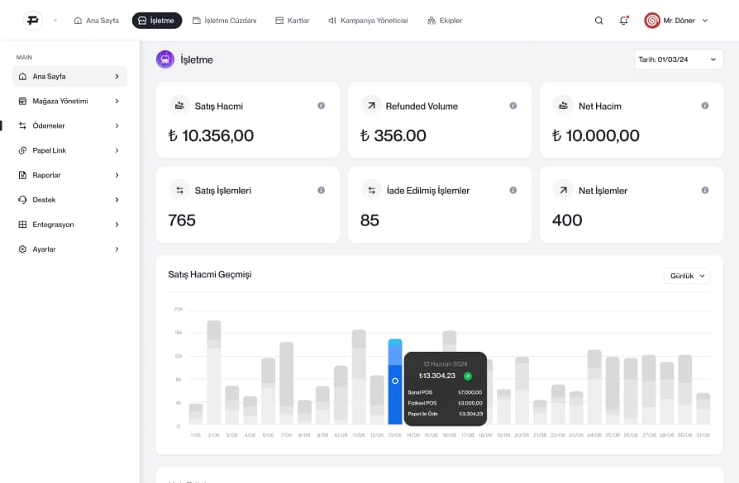Screen dimensions: 739x483
Task: Click the Papel logo in top-left
Action: 32,21
